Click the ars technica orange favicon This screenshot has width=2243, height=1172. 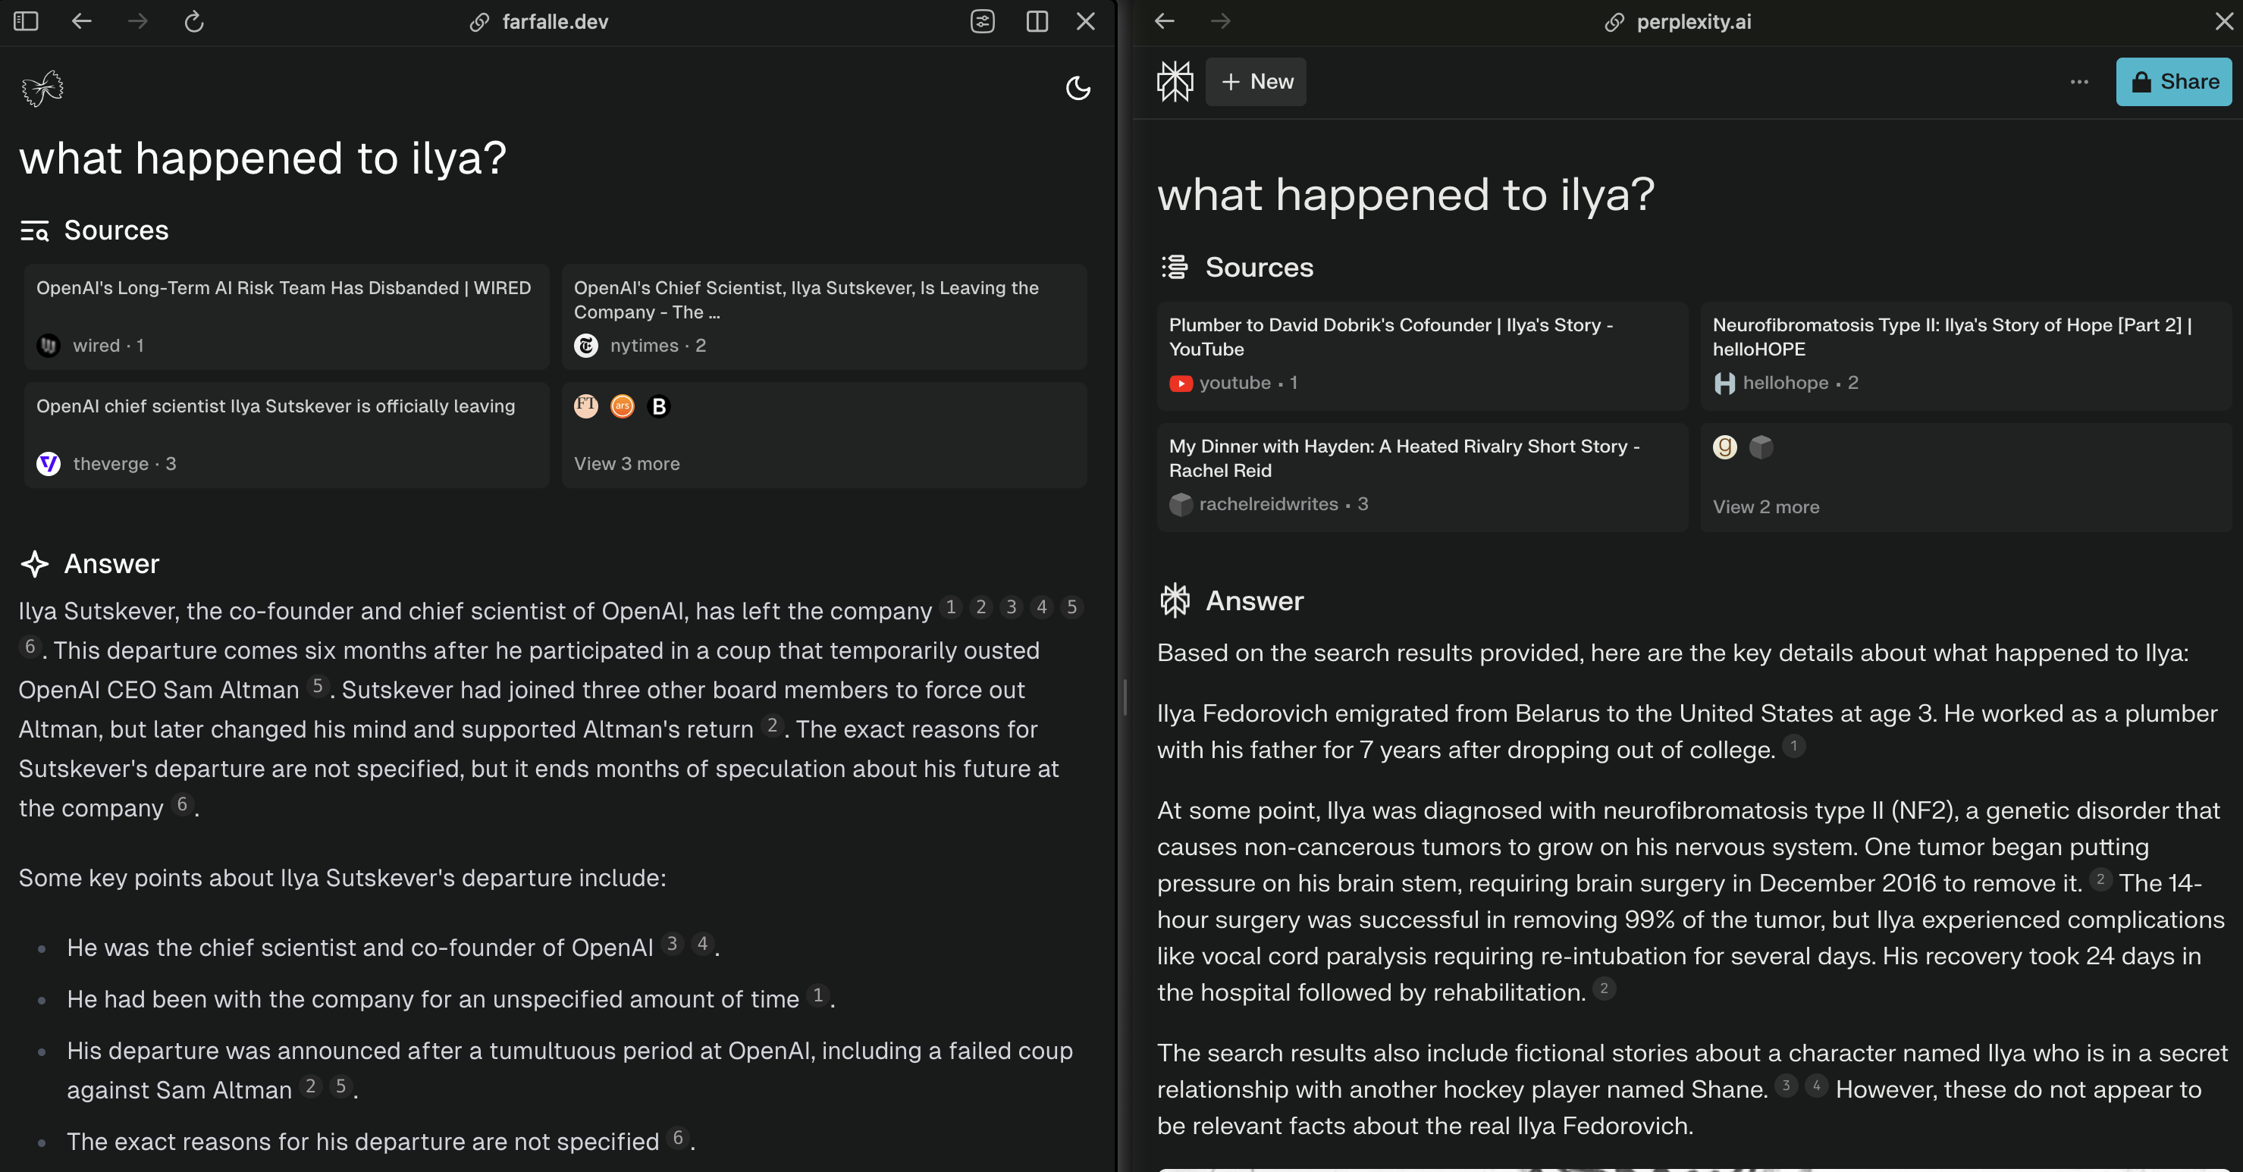623,406
